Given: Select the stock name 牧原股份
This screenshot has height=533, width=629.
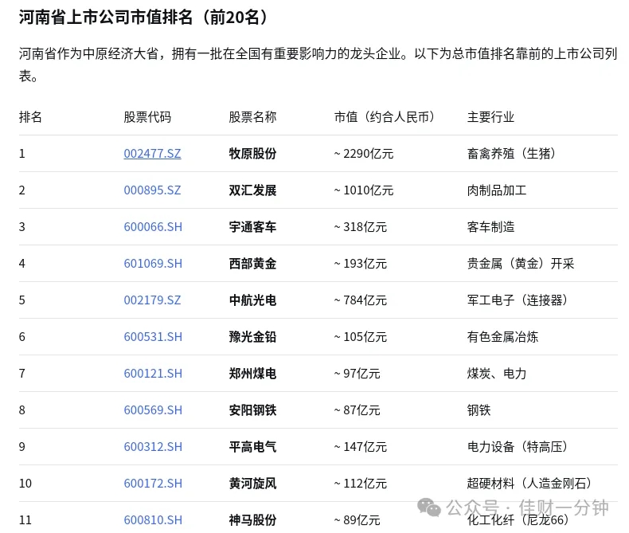Looking at the screenshot, I should [252, 153].
